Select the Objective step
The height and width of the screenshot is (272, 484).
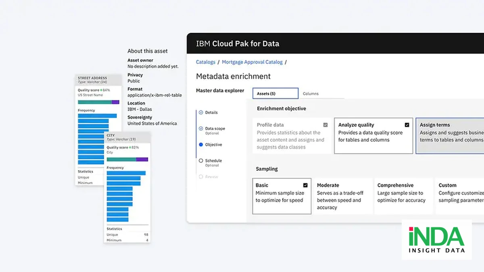click(213, 145)
